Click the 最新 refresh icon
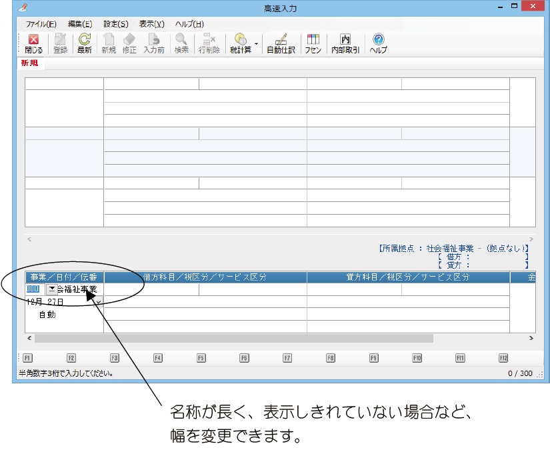The image size is (550, 450). 85,44
